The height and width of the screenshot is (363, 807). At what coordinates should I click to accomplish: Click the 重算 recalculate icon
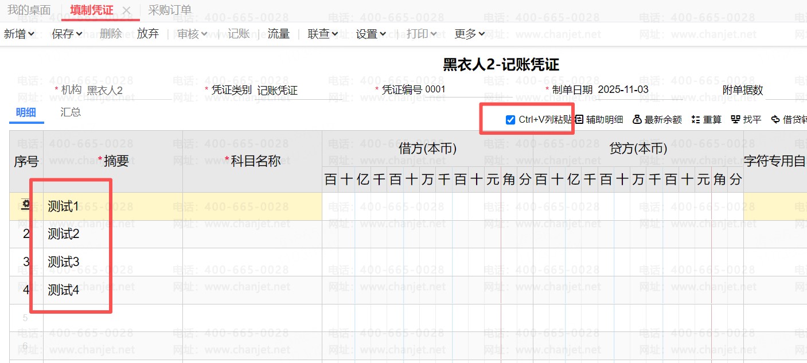[696, 119]
